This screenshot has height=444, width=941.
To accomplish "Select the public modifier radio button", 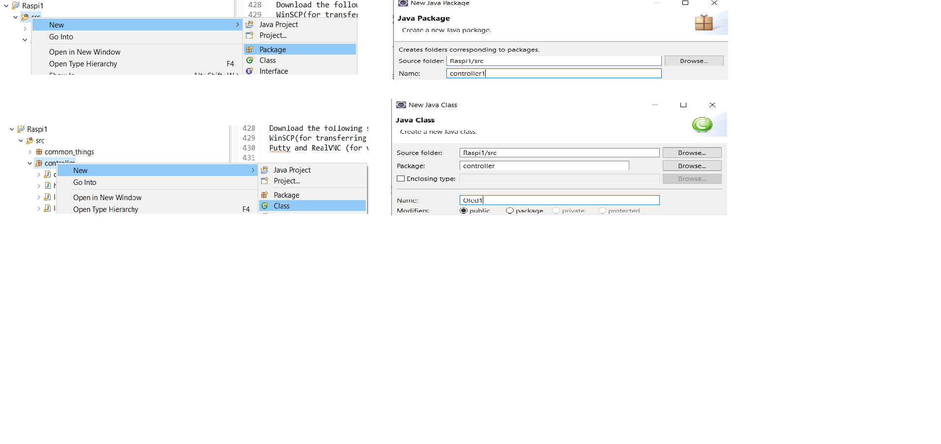I will [x=463, y=210].
